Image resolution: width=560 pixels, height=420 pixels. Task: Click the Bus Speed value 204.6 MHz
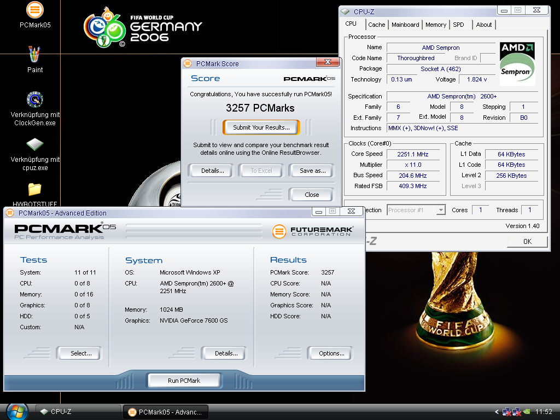coord(412,176)
